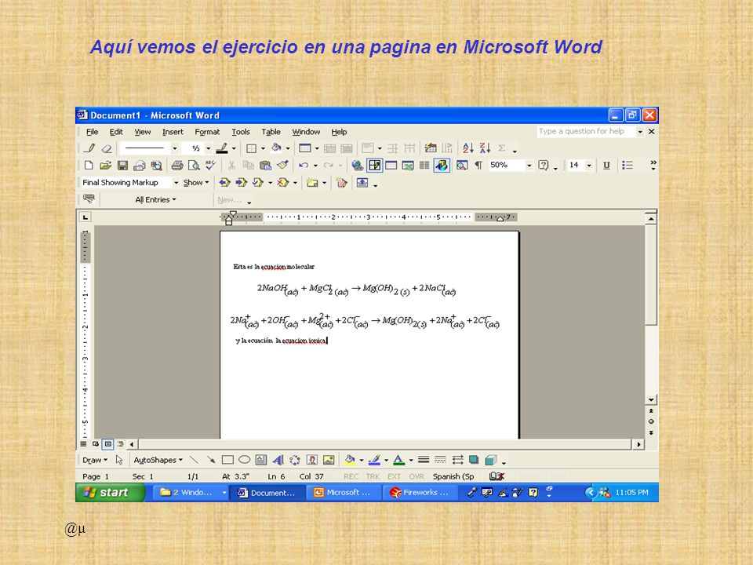Screen dimensions: 753x565
Task: Click the Bullets list icon
Action: click(627, 166)
